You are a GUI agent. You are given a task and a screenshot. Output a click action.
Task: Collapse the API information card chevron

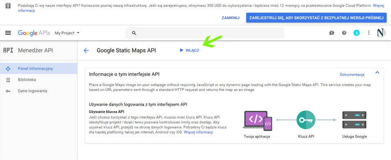[x=377, y=73]
